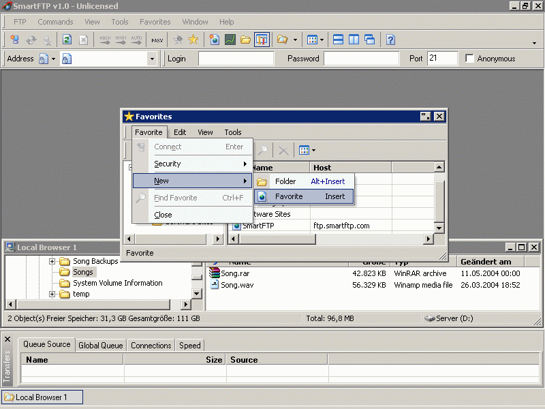
Task: Switch to the Connections tab
Action: pyautogui.click(x=151, y=346)
